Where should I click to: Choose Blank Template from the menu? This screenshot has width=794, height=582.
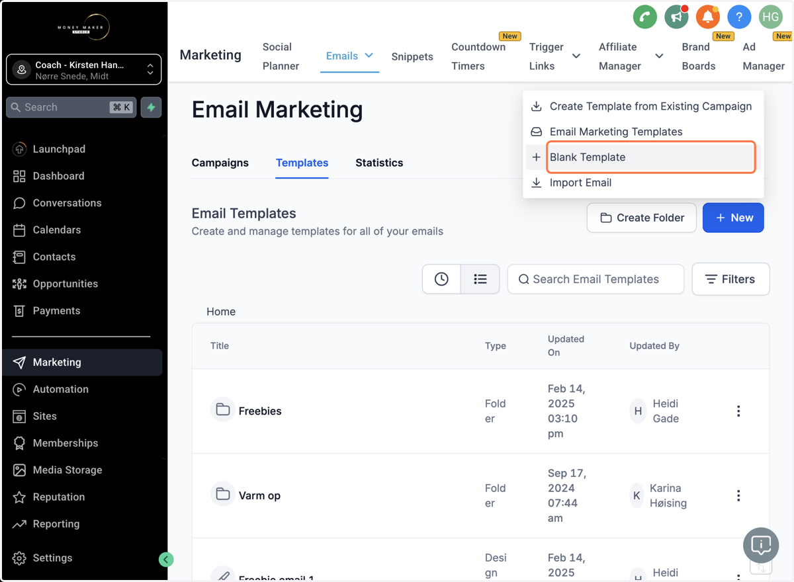coord(643,157)
